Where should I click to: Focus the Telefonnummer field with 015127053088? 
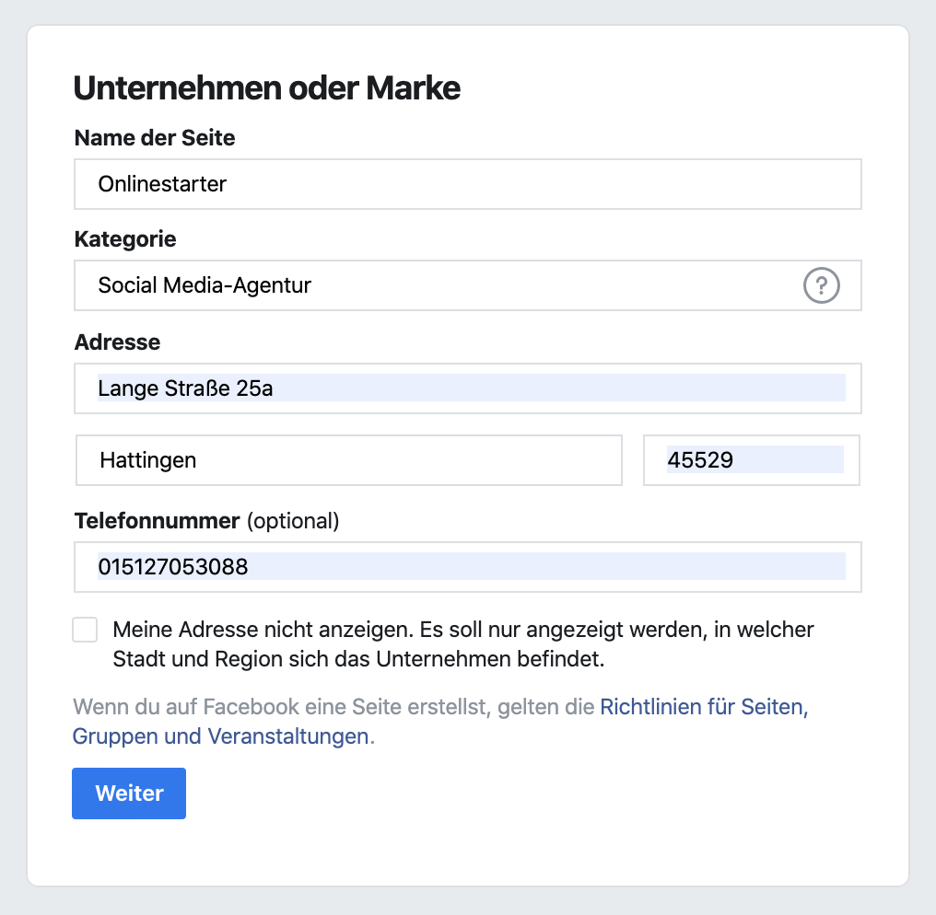click(x=468, y=567)
